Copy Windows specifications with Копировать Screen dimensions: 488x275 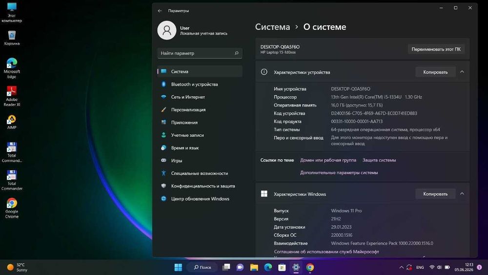pyautogui.click(x=435, y=194)
